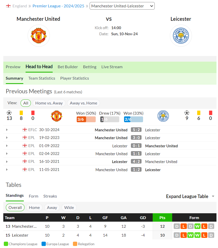Viewport: 218px width, 248px height.
Task: Click Leicester's red card icon
Action: [x=210, y=113]
